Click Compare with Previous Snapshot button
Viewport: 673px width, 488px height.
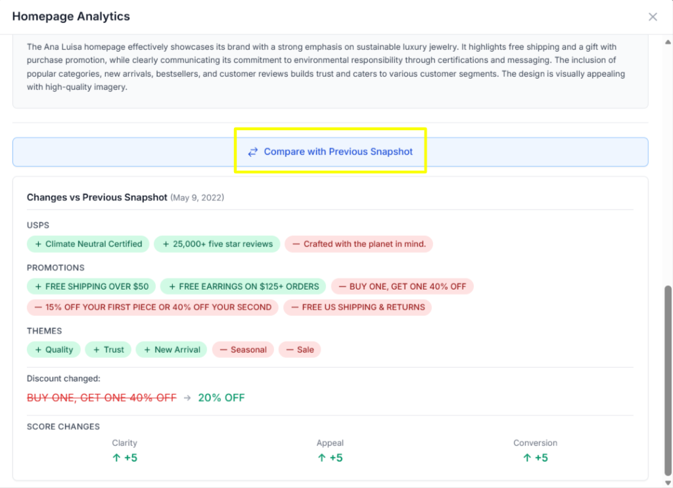click(x=330, y=152)
